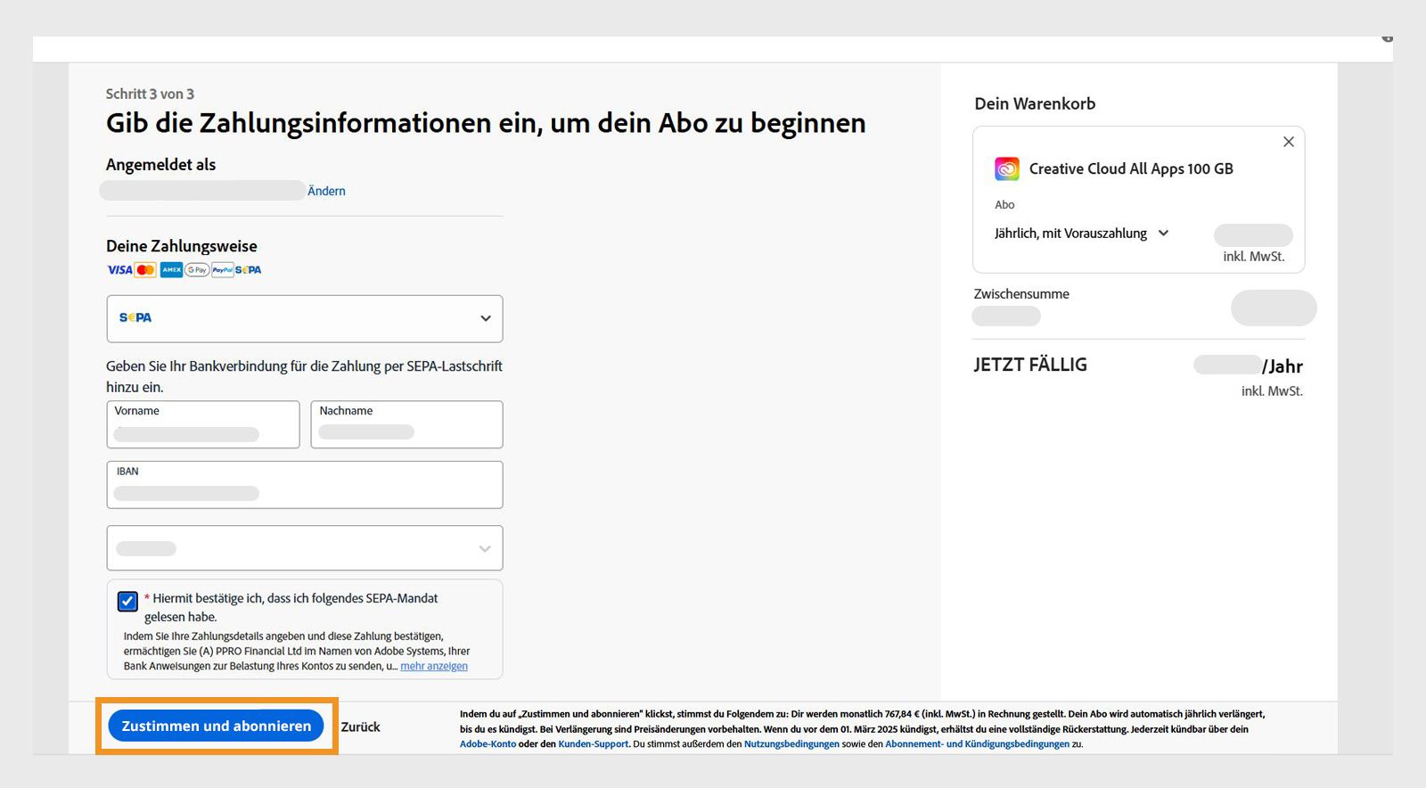Remove Creative Cloud item using the X icon
The height and width of the screenshot is (788, 1426).
coord(1288,142)
